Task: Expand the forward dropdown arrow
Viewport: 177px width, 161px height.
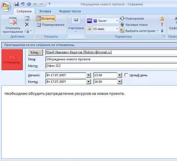Action: (31, 31)
